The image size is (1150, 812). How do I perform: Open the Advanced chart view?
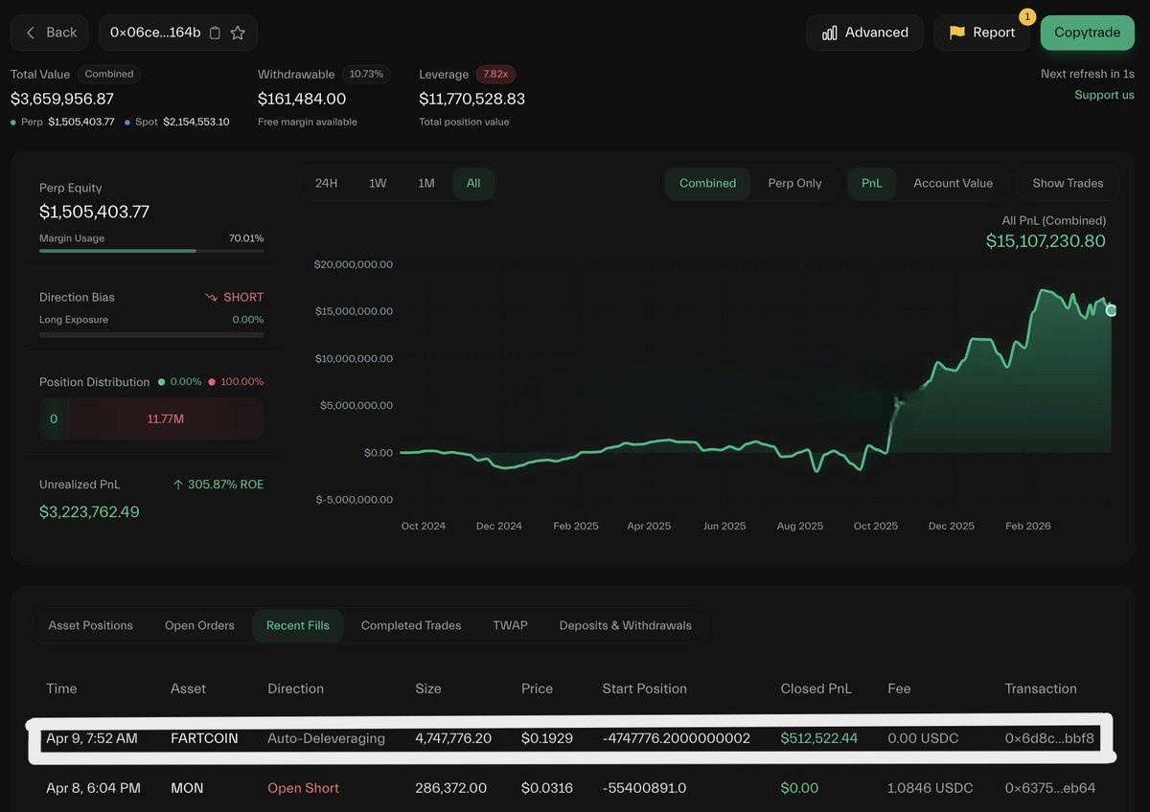point(864,33)
